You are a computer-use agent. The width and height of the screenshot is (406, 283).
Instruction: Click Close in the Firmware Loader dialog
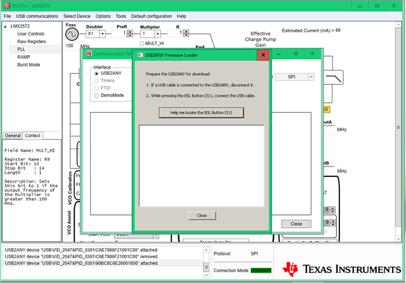[202, 215]
